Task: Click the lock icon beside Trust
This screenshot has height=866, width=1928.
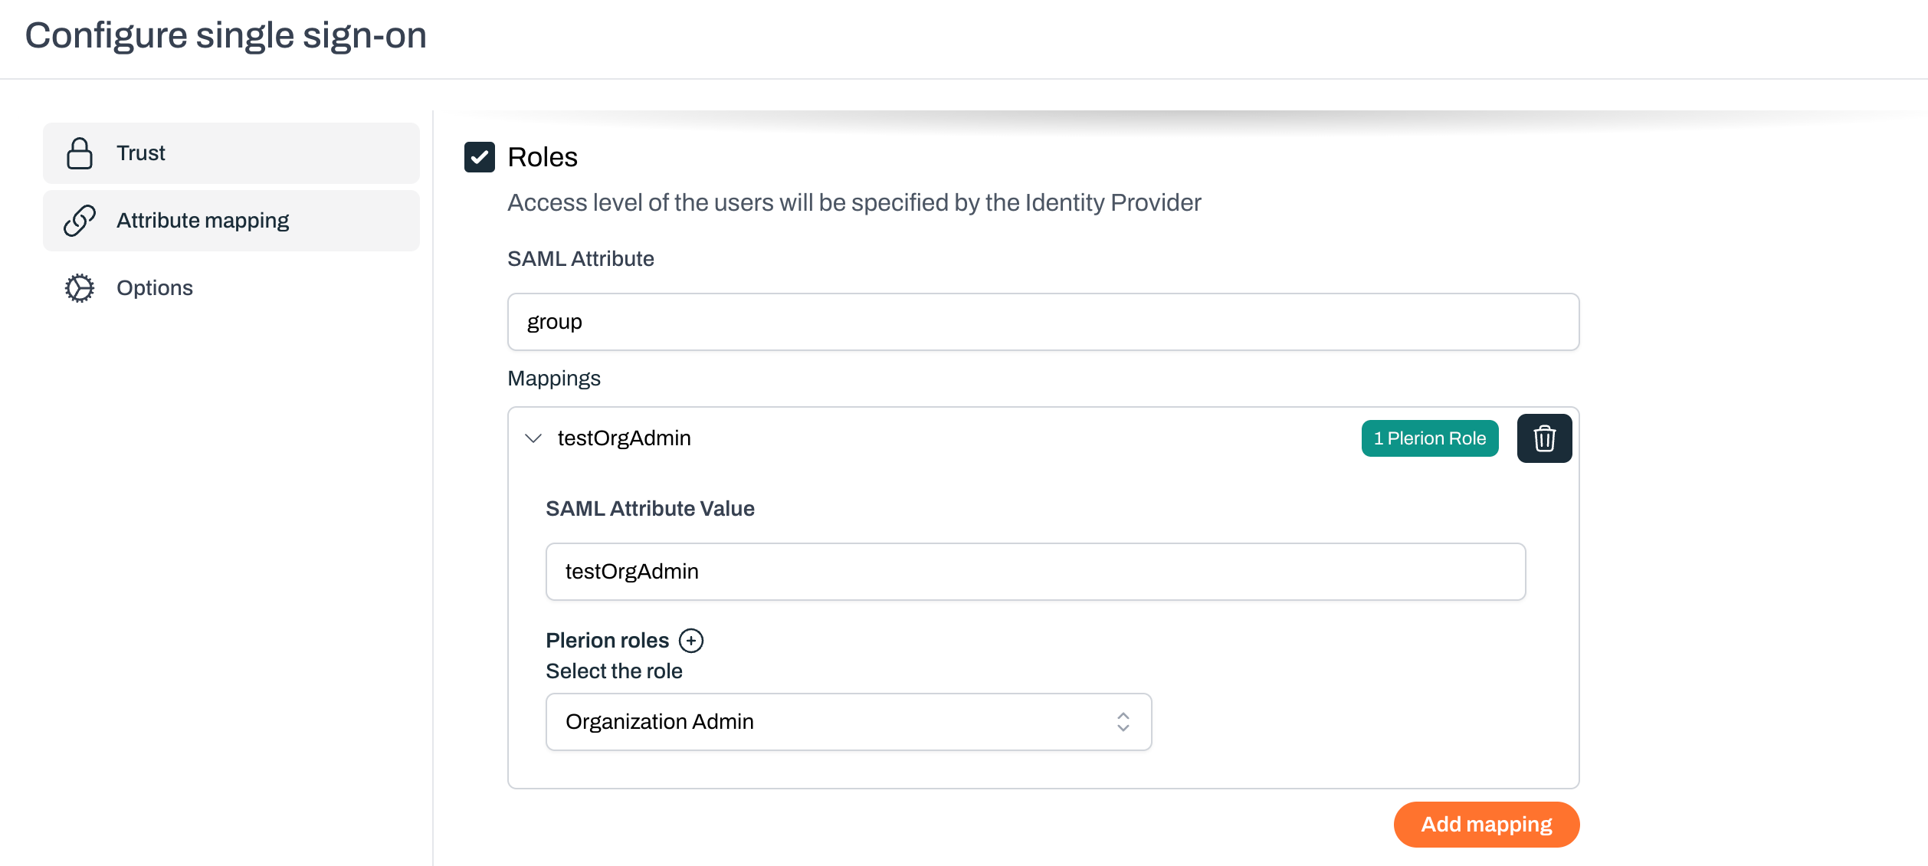Action: tap(80, 153)
